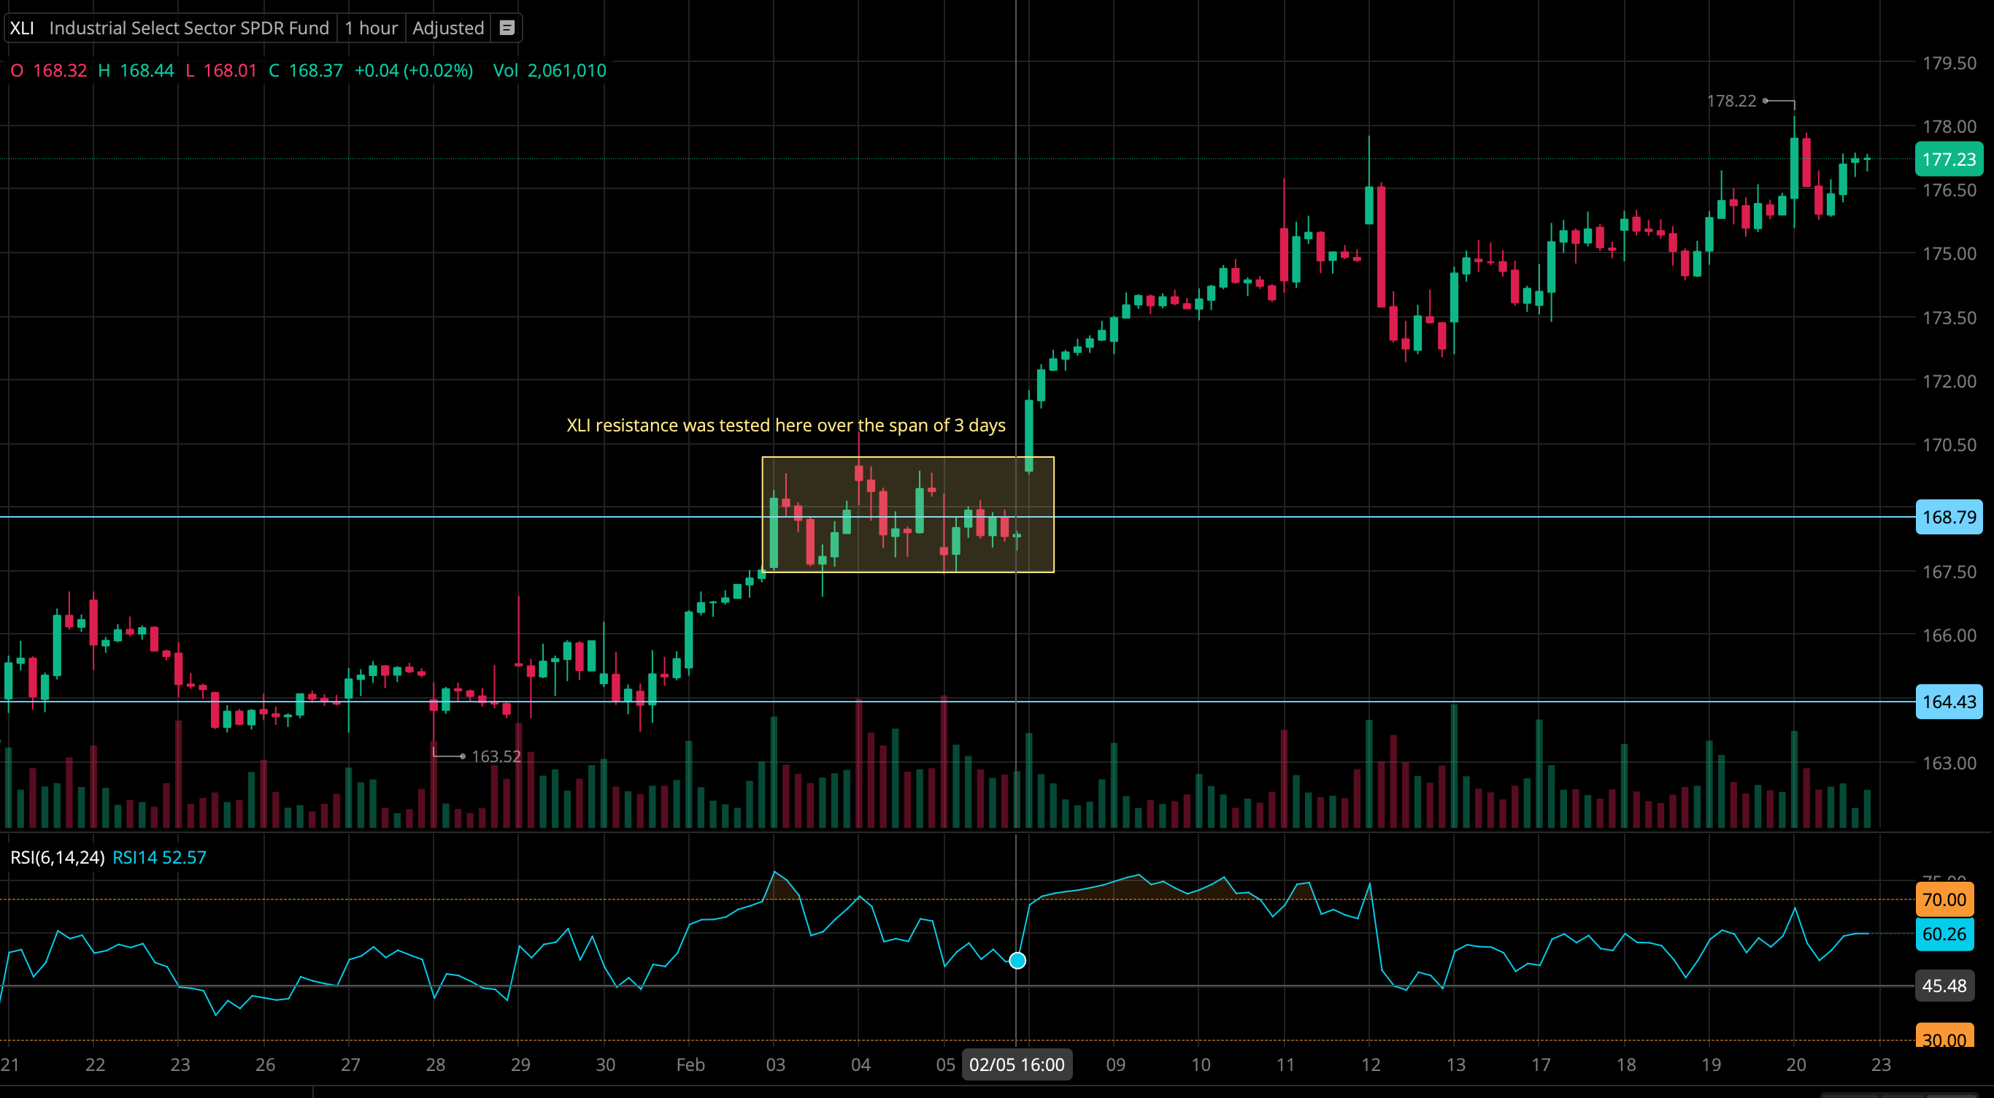Viewport: 1994px width, 1098px height.
Task: Open the 1 hour interval selector
Action: (371, 28)
